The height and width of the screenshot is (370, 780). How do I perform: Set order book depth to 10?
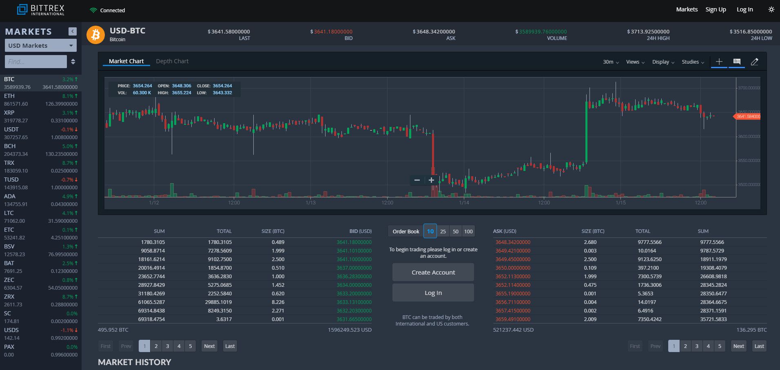(x=430, y=231)
